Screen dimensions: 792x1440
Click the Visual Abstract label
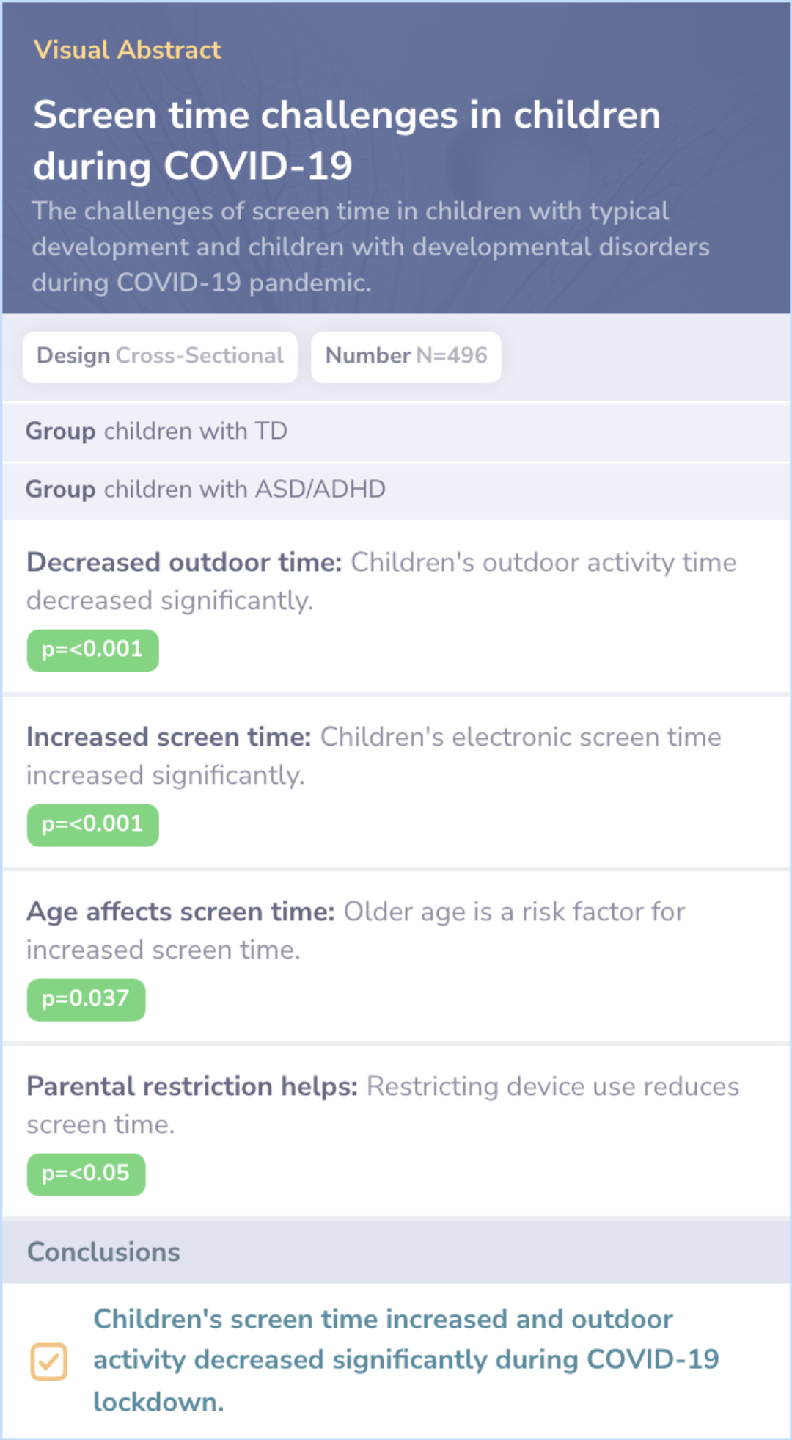pos(128,50)
